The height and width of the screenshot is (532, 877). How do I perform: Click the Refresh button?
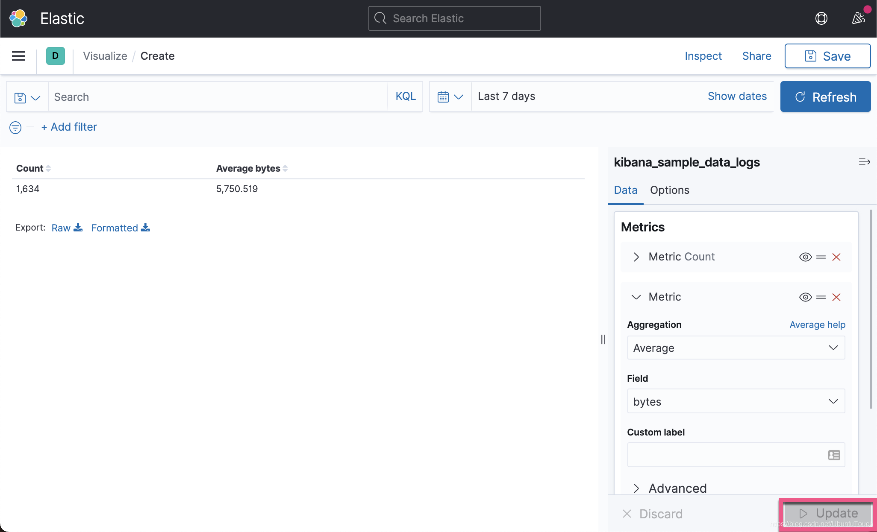[x=825, y=97]
